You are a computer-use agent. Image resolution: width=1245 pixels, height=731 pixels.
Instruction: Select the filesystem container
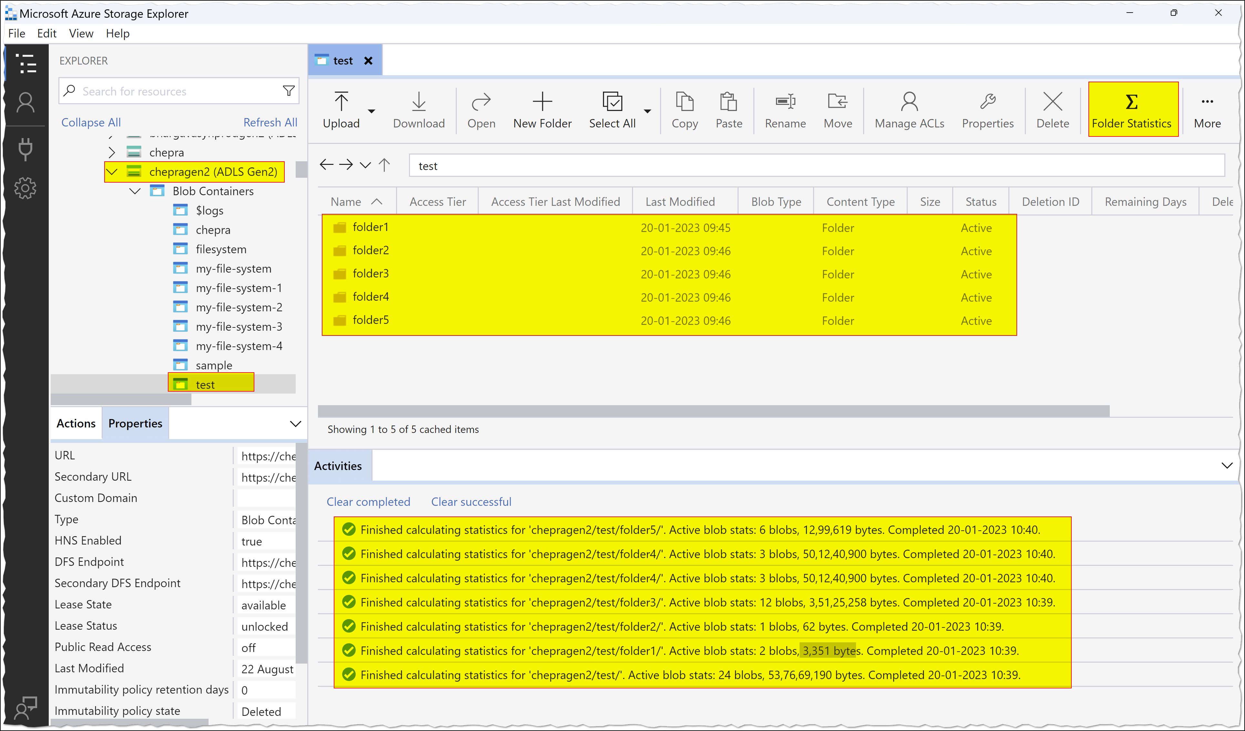click(221, 249)
